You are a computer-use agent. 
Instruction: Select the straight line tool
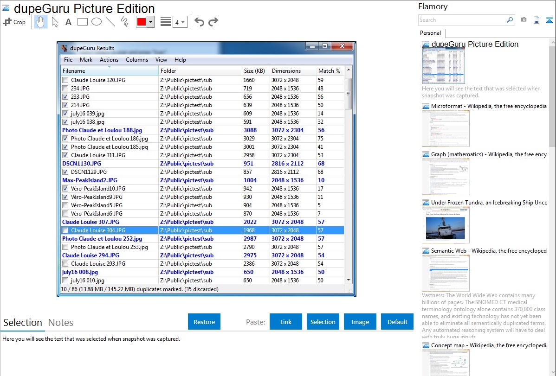[110, 22]
